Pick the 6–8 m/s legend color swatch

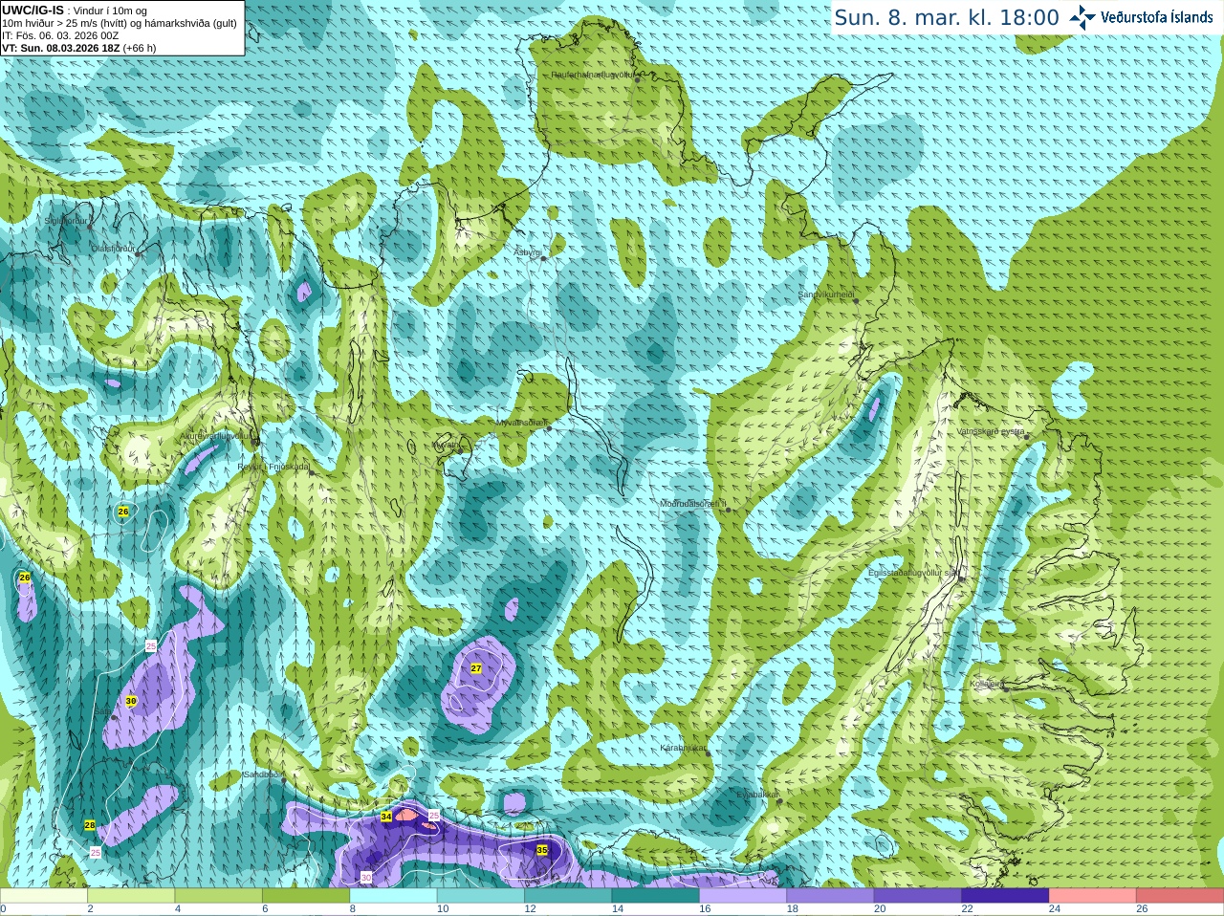tap(306, 896)
